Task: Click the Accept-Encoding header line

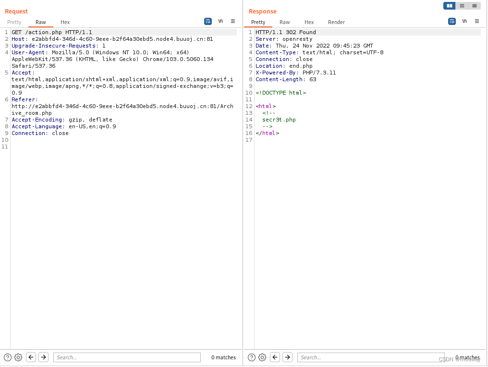Action: point(62,120)
